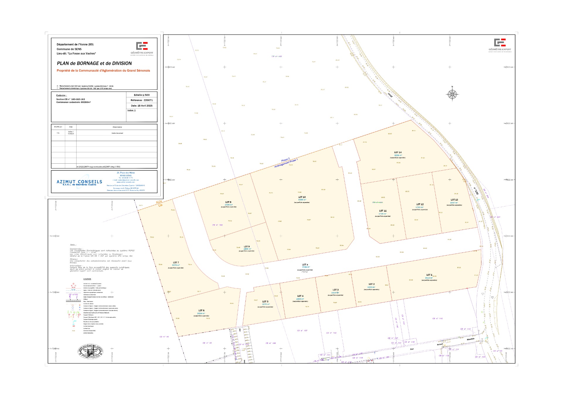Click the blue circle manhole symbol in the legend

[73, 307]
